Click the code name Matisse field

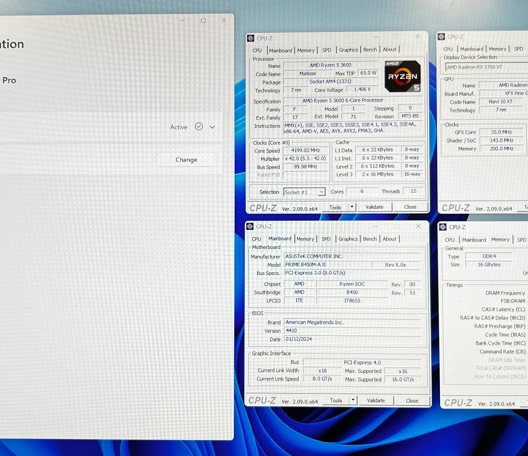[308, 74]
